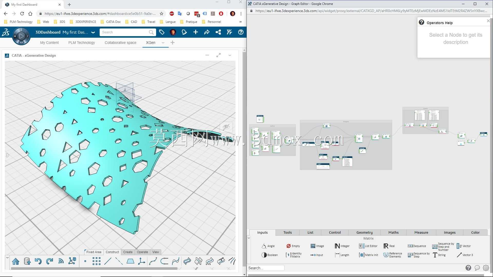Click the share arrow icon in the dashboard header
The width and height of the screenshot is (493, 277).
pos(207,32)
